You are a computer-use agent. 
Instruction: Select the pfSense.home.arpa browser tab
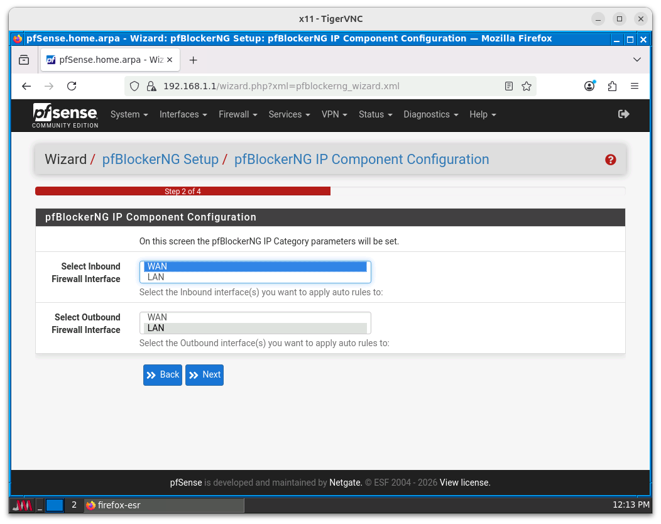click(x=111, y=60)
